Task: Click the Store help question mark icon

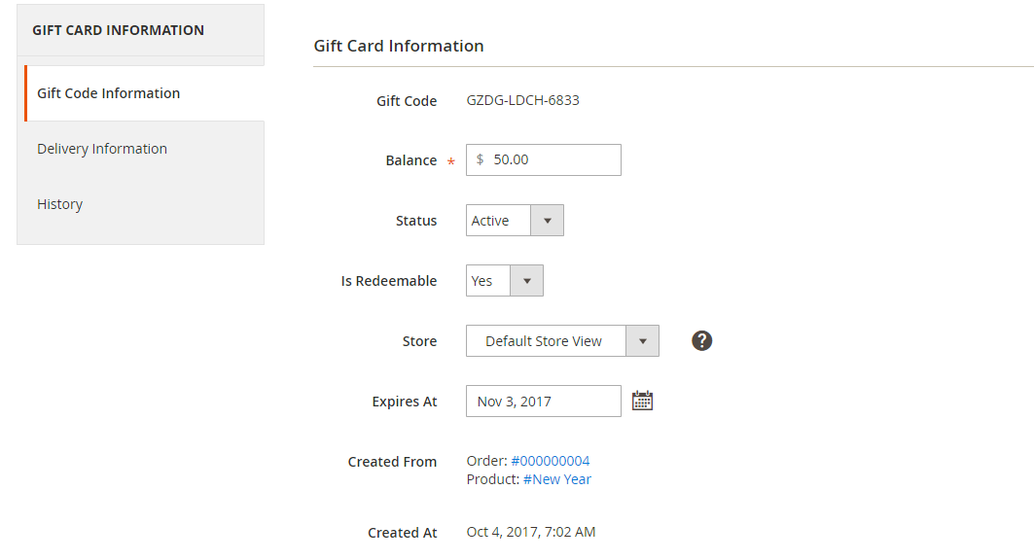Action: click(x=702, y=340)
